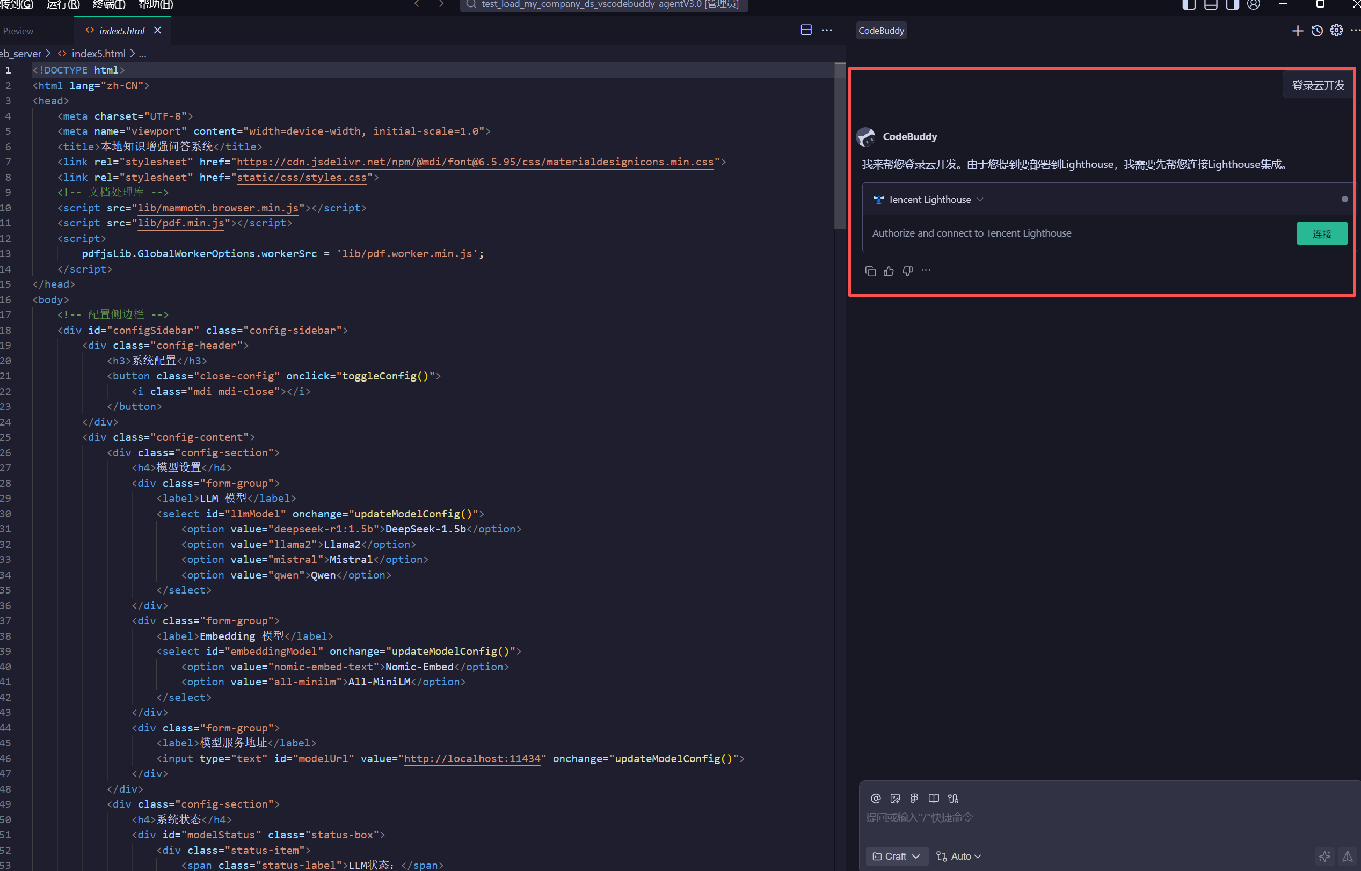Start a new chat with plus icon

1298,31
